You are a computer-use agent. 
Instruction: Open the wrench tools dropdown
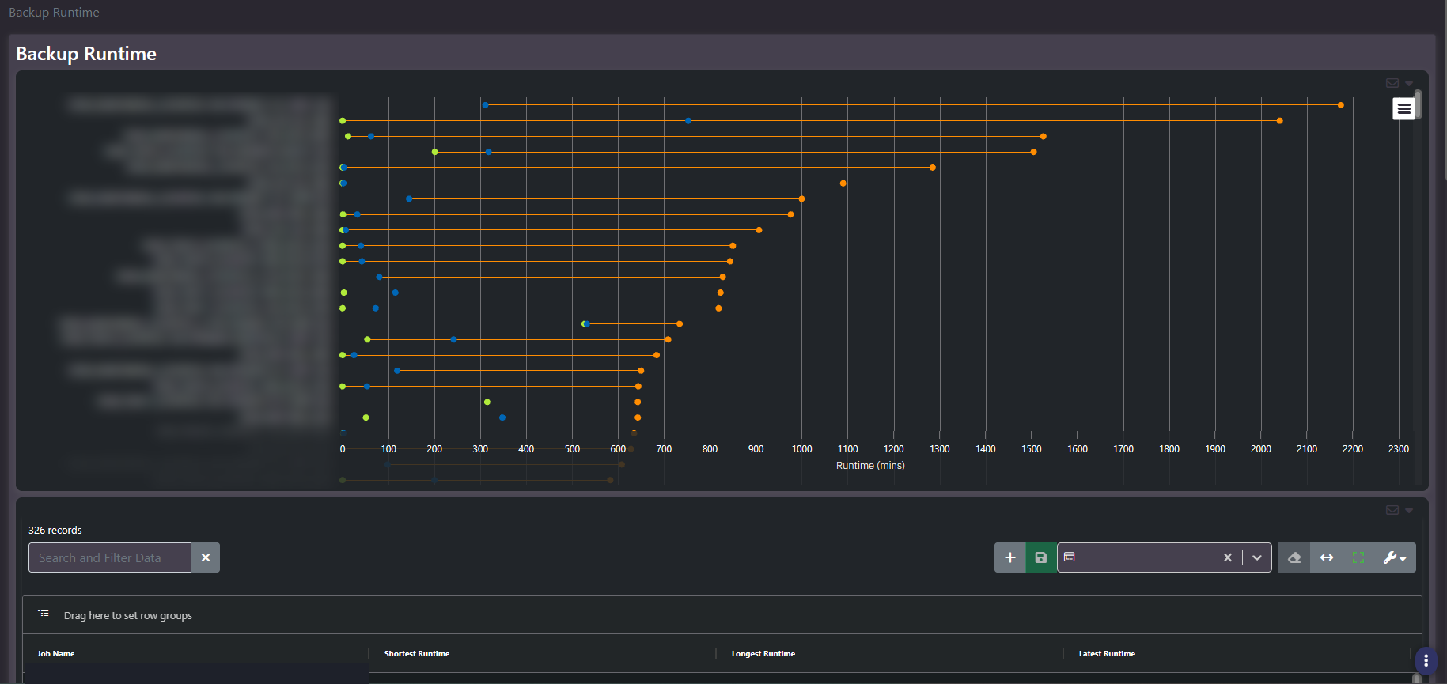[1395, 557]
